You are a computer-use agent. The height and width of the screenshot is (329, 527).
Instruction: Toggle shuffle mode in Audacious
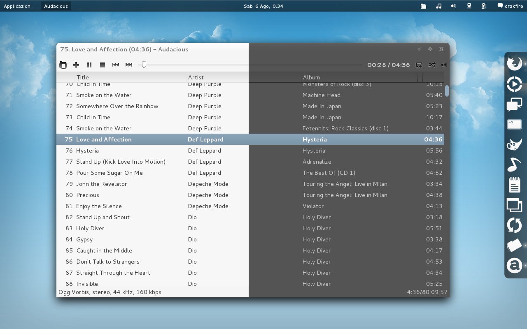tap(432, 65)
